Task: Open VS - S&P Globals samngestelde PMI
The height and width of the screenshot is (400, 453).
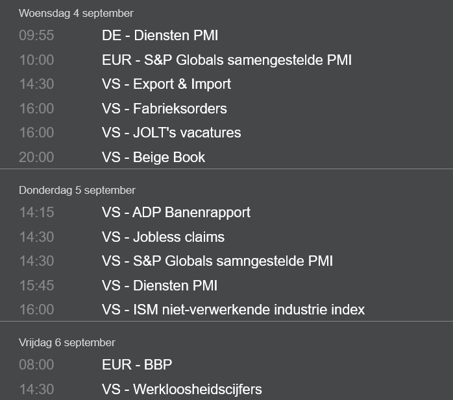Action: (217, 261)
